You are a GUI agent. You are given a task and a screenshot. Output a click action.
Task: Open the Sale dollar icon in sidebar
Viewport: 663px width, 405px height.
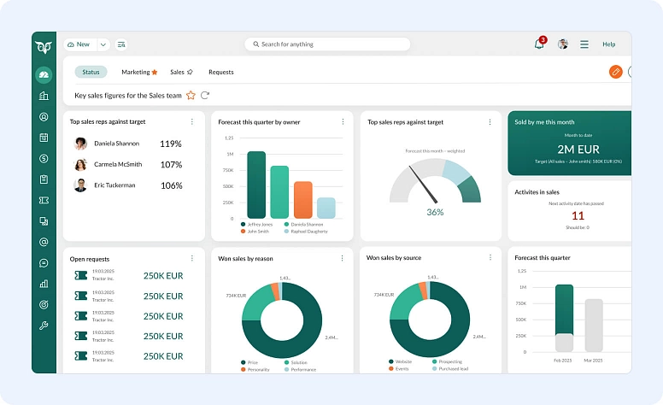point(44,158)
